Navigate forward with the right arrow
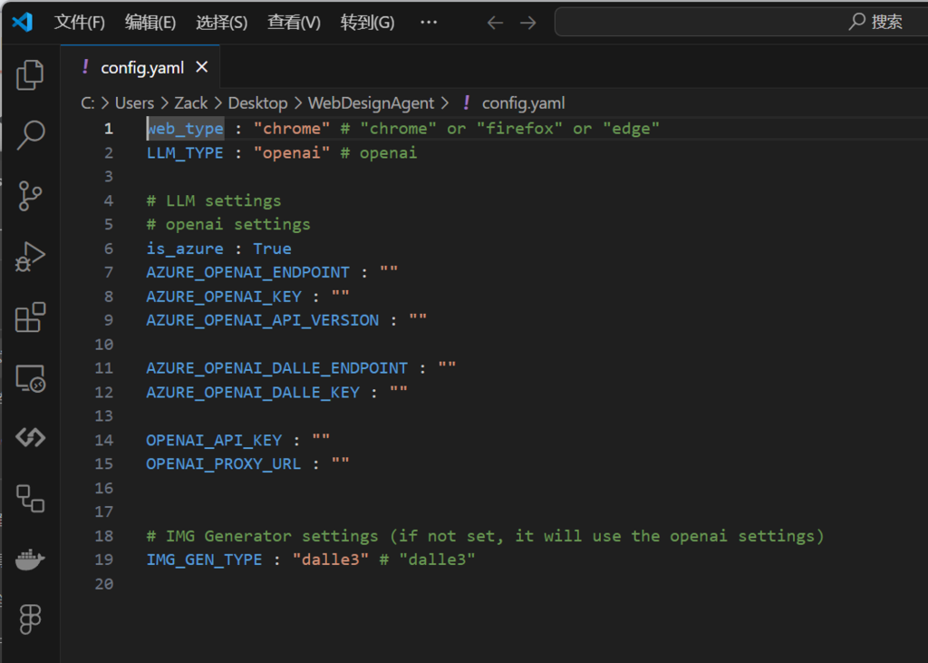928x663 pixels. [527, 23]
